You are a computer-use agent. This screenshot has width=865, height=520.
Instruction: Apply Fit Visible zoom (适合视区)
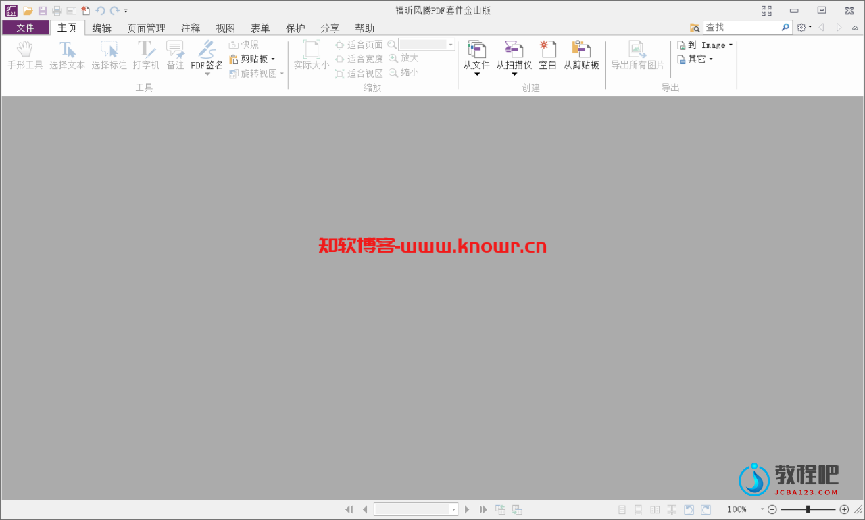coord(359,73)
